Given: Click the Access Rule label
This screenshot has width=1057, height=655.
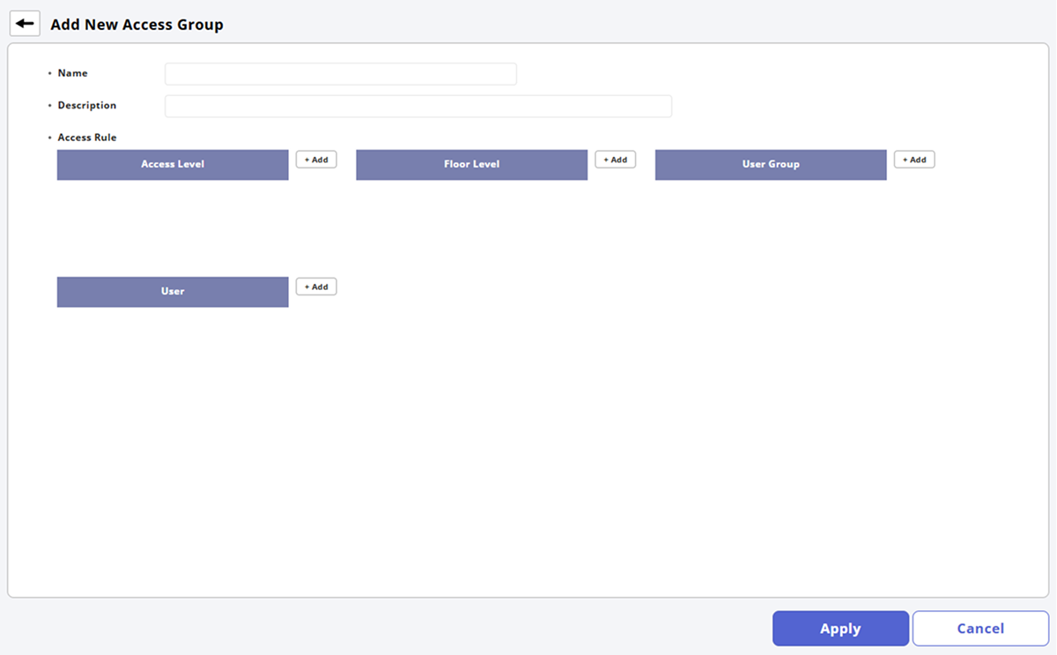Looking at the screenshot, I should coord(86,138).
